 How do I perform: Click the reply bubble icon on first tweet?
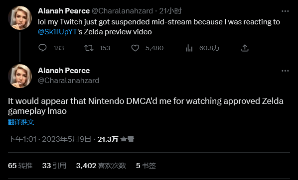pos(42,48)
